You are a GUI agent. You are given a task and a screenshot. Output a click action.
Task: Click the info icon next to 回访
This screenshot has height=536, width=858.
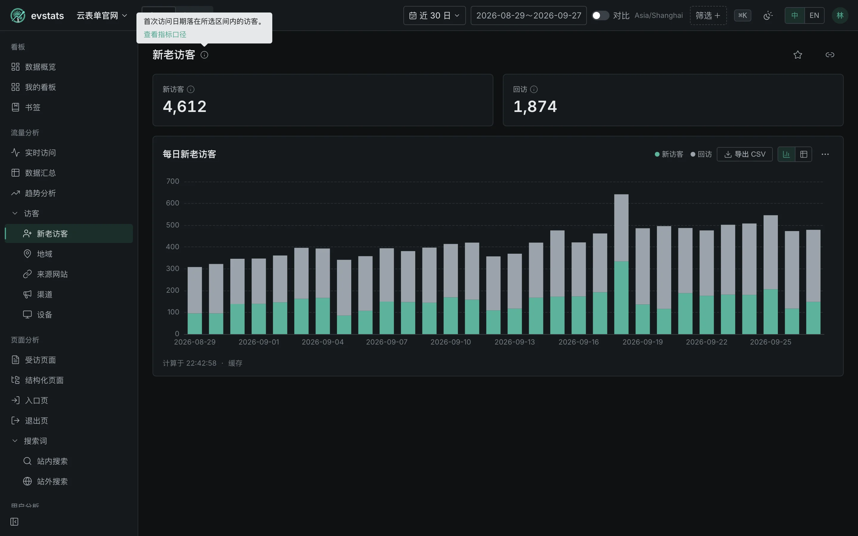coord(534,89)
